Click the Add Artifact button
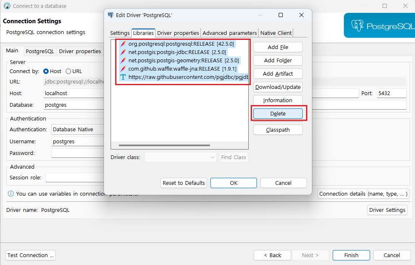The image size is (415, 265). pyautogui.click(x=278, y=74)
